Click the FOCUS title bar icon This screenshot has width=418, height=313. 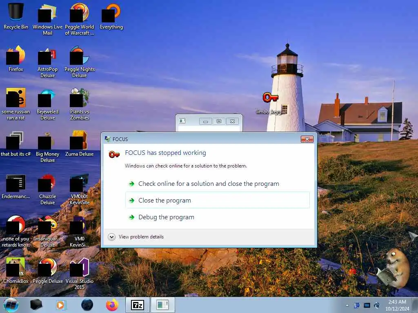point(107,139)
